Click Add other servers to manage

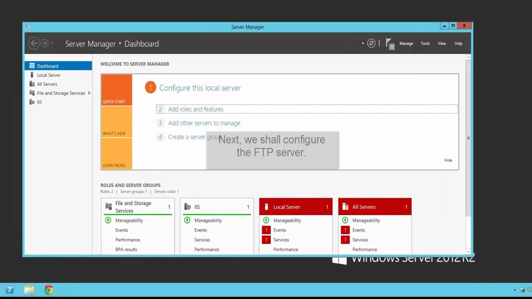(204, 123)
